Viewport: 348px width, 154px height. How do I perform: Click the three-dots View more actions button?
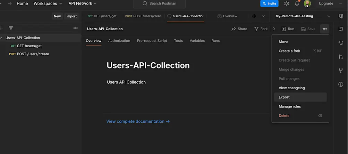click(x=324, y=29)
